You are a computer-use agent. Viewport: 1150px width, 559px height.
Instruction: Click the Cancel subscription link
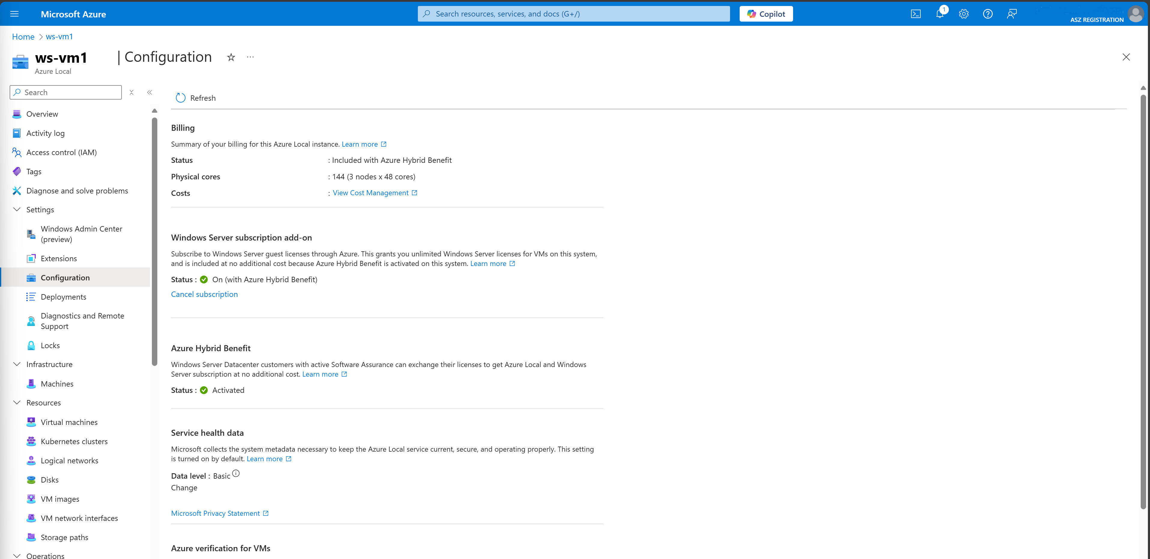[204, 294]
